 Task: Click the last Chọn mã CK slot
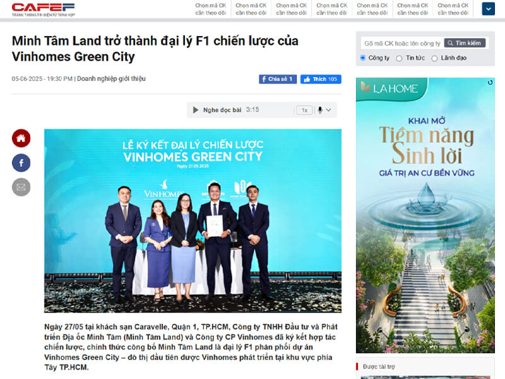click(453, 9)
